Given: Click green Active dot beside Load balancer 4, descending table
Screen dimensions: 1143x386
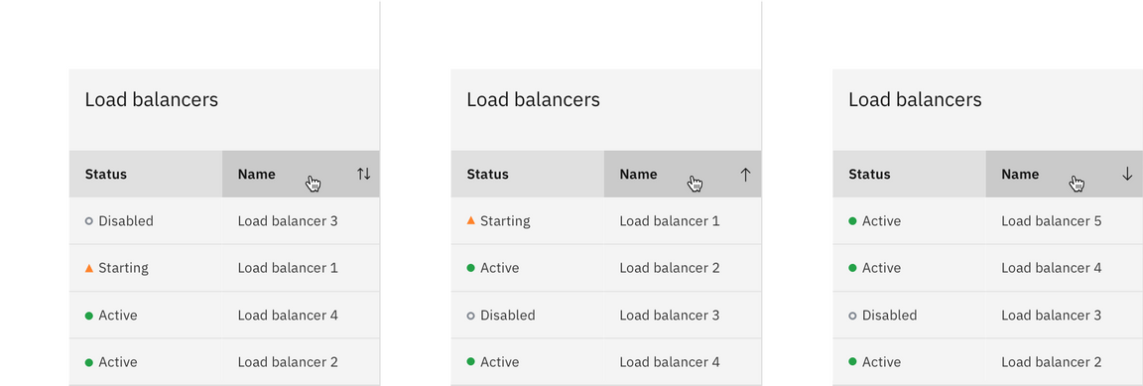Looking at the screenshot, I should pos(853,268).
